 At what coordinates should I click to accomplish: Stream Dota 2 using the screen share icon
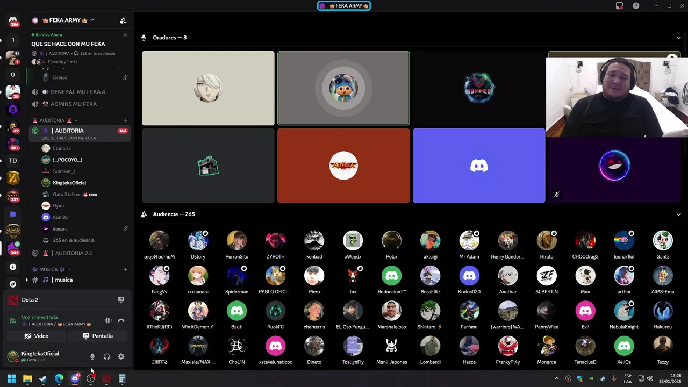click(x=121, y=300)
